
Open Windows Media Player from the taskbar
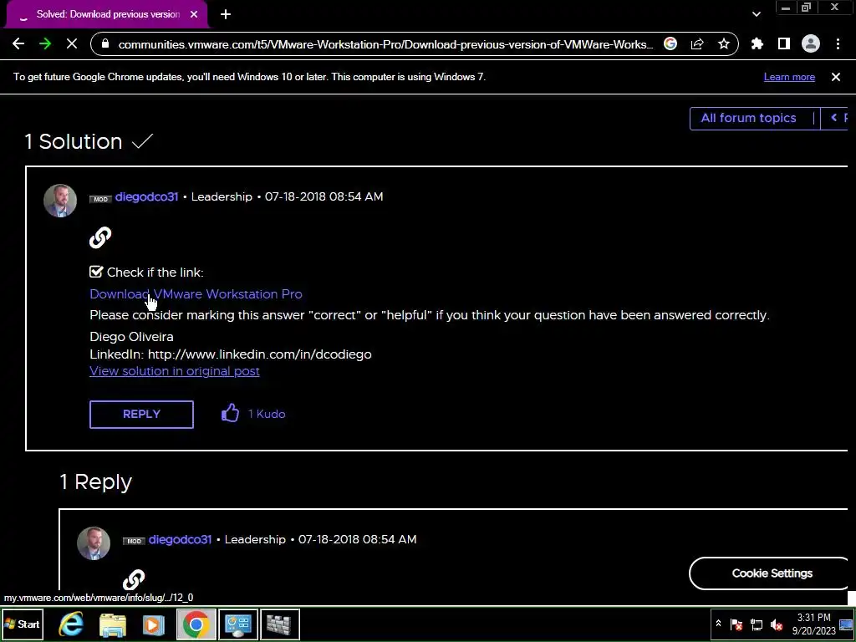pyautogui.click(x=154, y=624)
